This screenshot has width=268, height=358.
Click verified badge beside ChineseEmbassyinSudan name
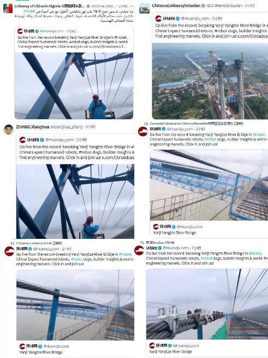click(x=203, y=5)
